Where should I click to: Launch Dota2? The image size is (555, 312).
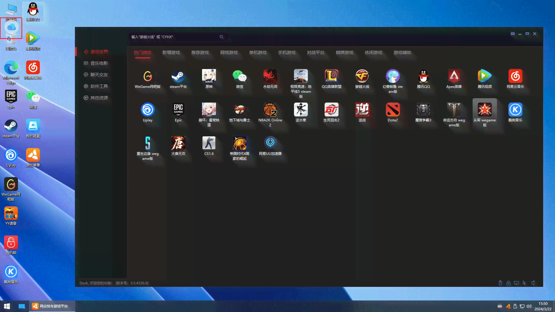[x=393, y=112]
